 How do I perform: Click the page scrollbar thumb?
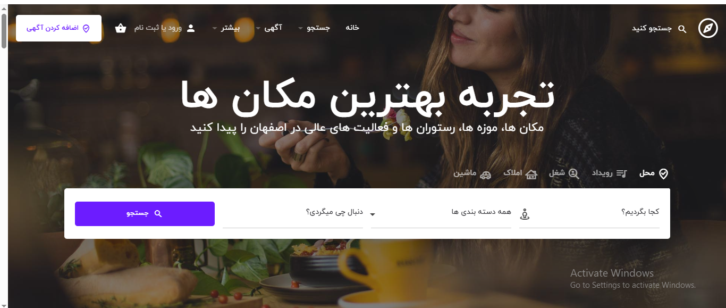4,31
